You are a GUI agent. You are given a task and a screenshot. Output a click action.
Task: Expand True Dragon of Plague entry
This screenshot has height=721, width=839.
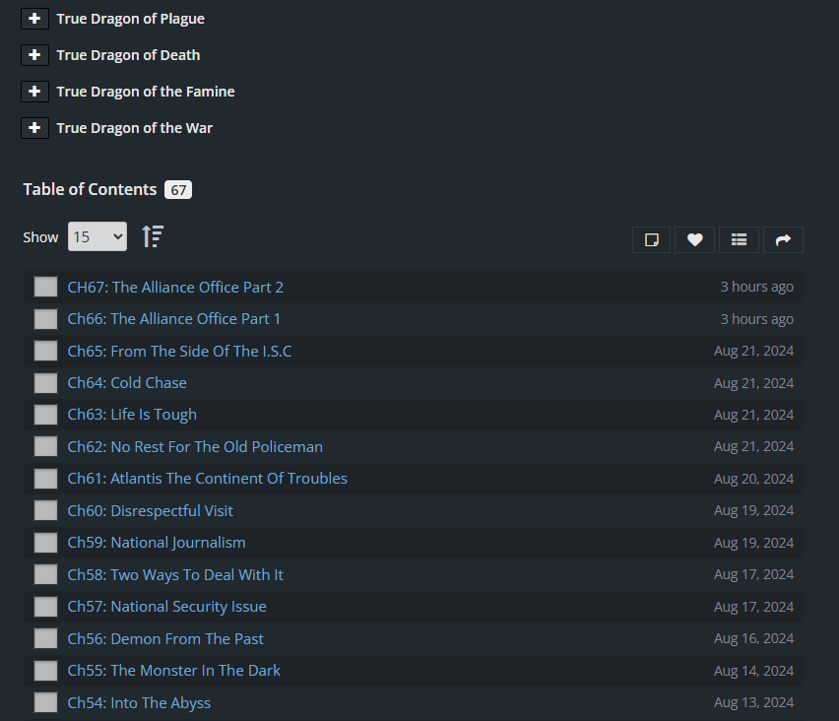[x=34, y=19]
